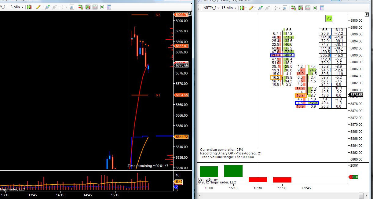Click 'Time remaining = 00:01:47' text
The image size is (373, 199).
[x=148, y=166]
